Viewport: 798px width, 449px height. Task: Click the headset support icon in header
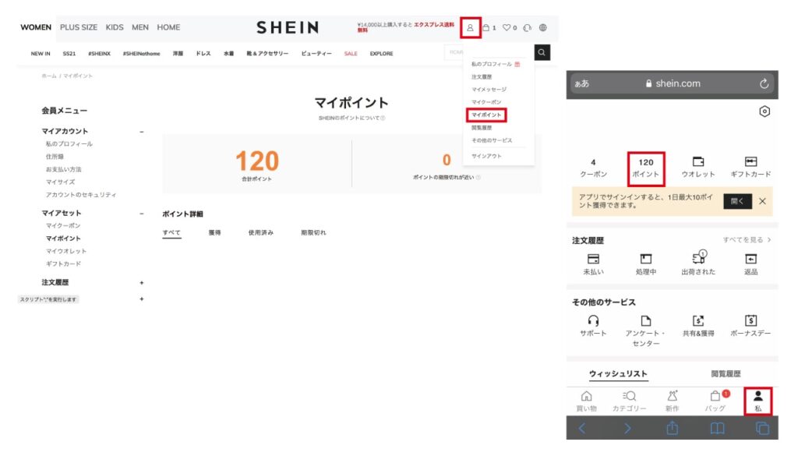click(528, 27)
